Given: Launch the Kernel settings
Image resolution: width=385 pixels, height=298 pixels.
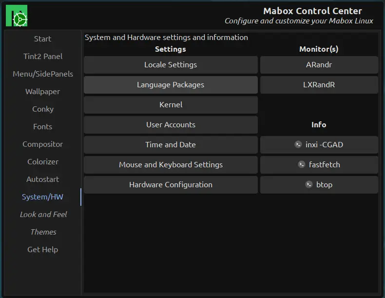Looking at the screenshot, I should click(171, 105).
